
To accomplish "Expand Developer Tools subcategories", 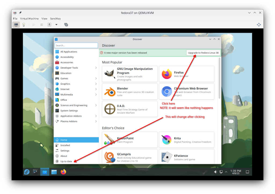I will 96,68.
